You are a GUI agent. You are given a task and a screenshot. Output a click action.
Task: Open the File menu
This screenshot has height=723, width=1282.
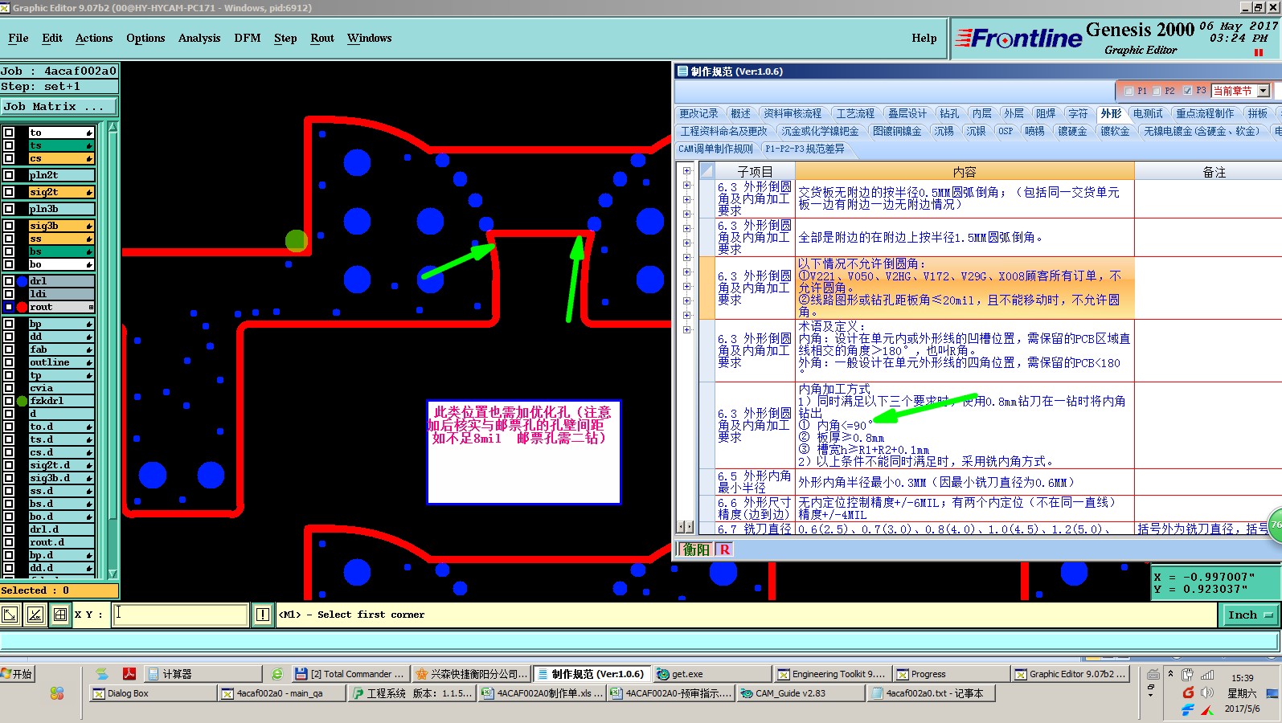[18, 38]
